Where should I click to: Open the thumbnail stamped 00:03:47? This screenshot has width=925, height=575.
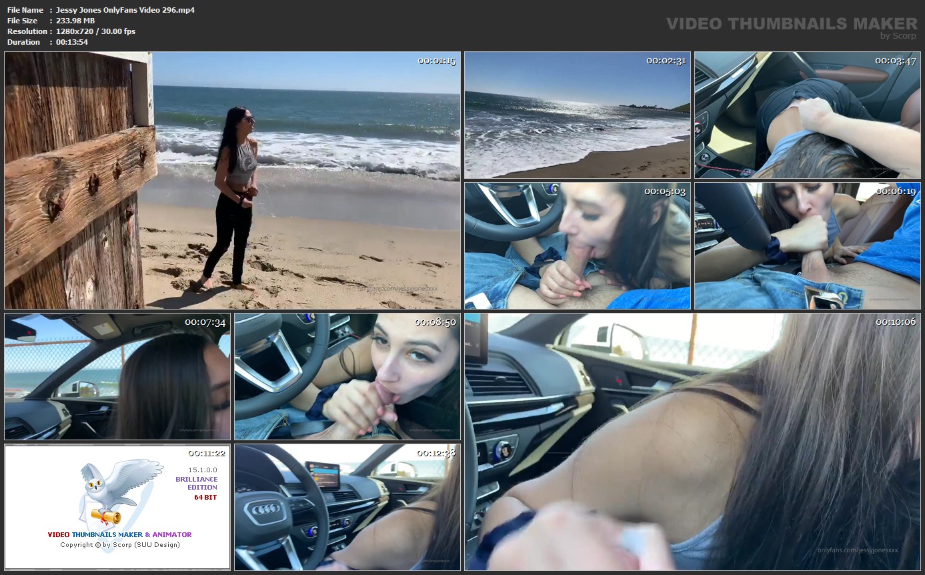click(807, 115)
